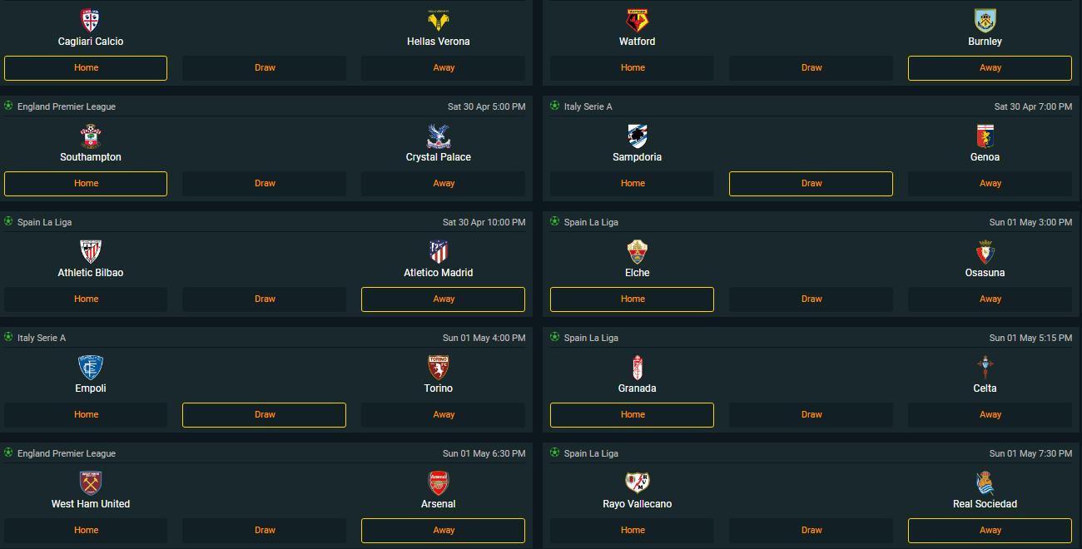Pick Away for Southampton vs Crystal Palace
Viewport: 1082px width, 549px height.
[444, 184]
